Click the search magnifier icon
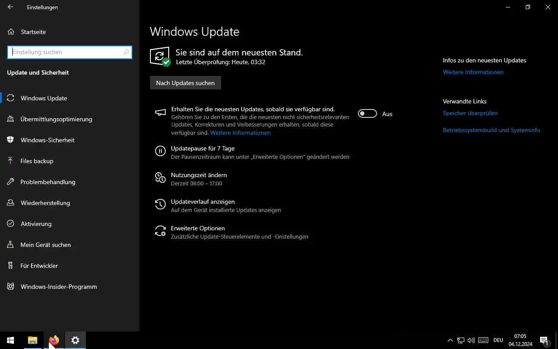The image size is (558, 349). pos(126,52)
